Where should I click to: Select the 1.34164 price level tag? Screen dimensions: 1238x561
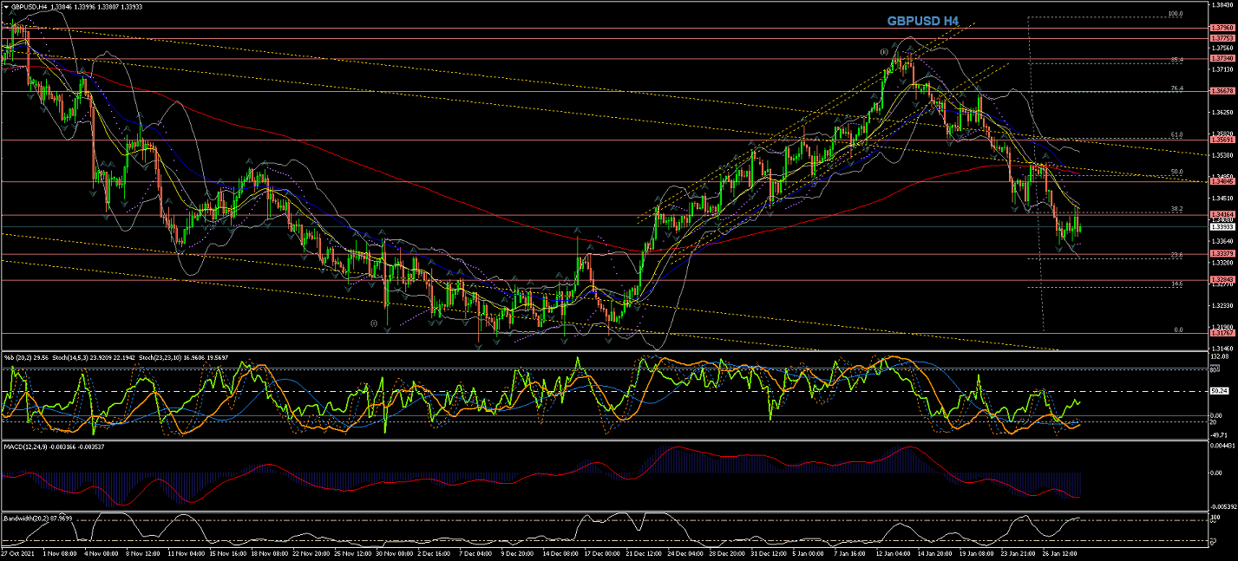click(x=1222, y=215)
